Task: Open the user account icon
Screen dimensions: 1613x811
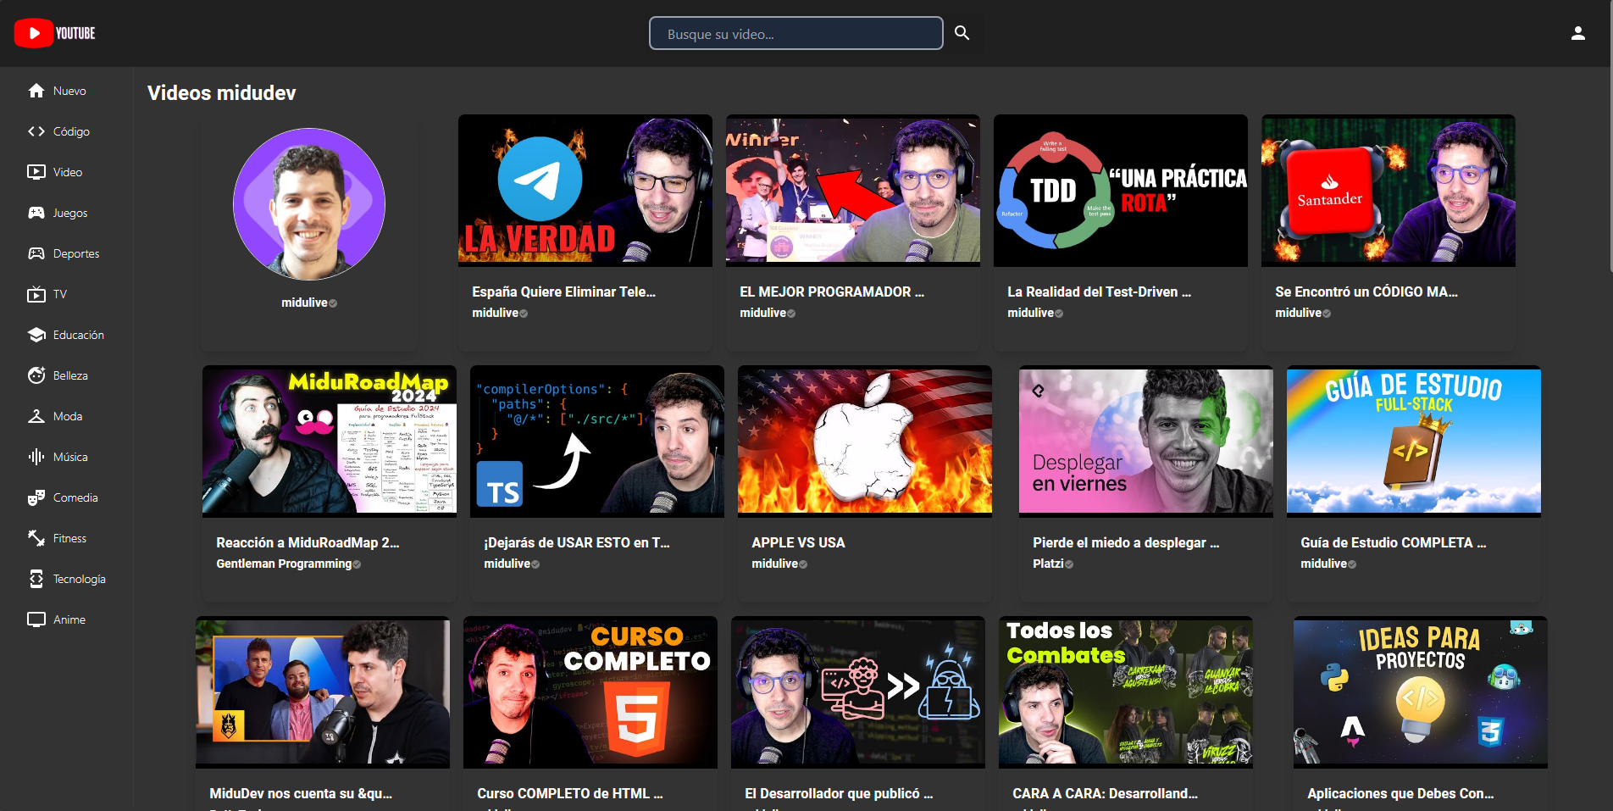Action: pos(1577,33)
